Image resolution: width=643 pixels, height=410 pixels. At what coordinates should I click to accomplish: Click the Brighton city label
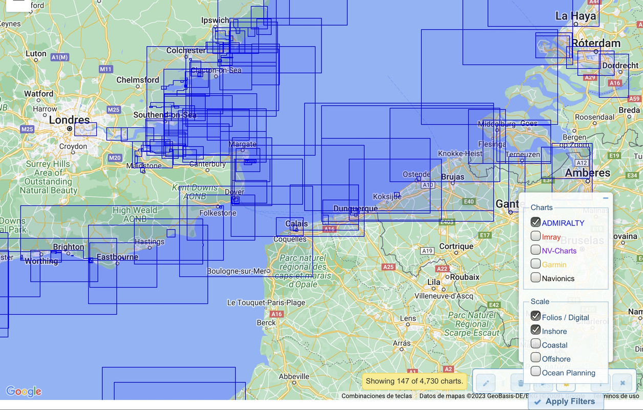coord(69,247)
